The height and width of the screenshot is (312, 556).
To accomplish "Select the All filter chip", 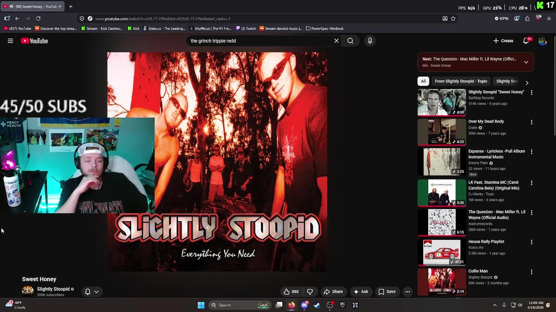I will [423, 81].
